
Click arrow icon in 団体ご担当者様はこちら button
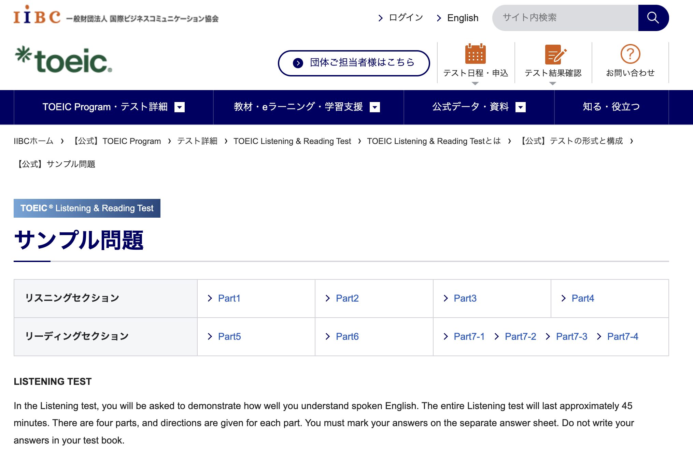(x=298, y=63)
